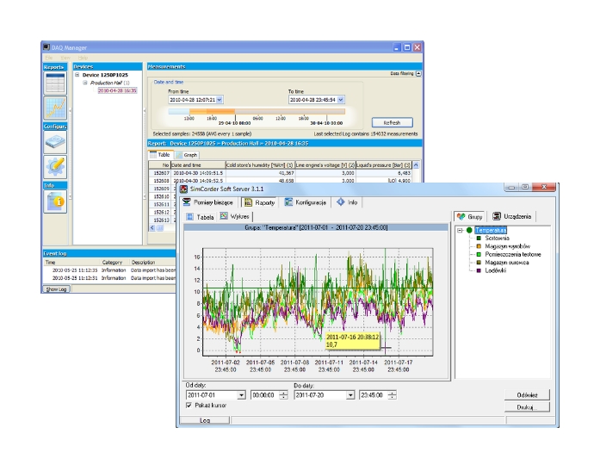Open the Urządzenia tab
This screenshot has width=594, height=465.
pyautogui.click(x=514, y=216)
